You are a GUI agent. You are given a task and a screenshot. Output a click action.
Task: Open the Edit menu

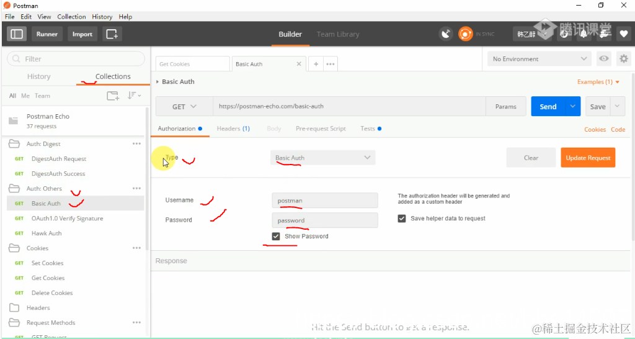[26, 17]
